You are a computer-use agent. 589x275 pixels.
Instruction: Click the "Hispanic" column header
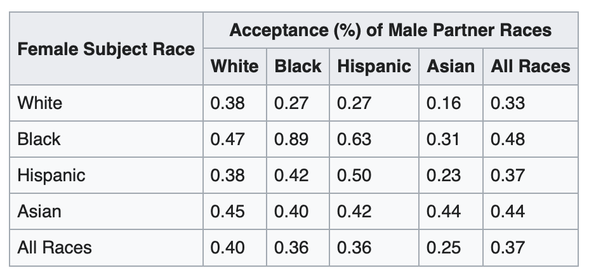pyautogui.click(x=374, y=67)
